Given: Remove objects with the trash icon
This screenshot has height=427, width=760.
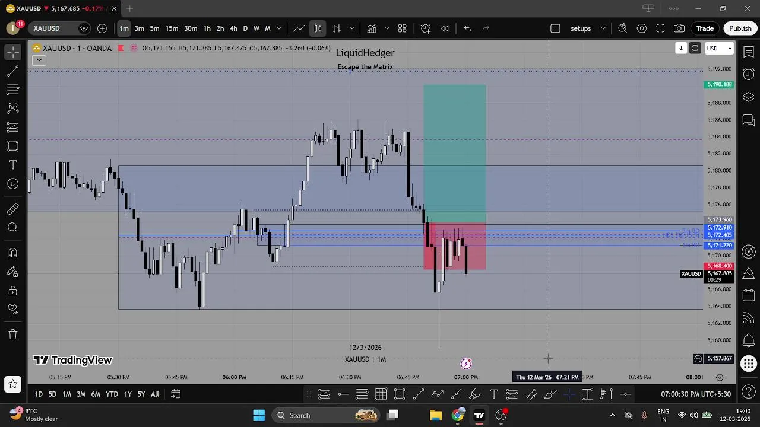Looking at the screenshot, I should [x=12, y=334].
